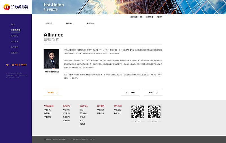Click the red 华商通联盟 footer heading

point(49,106)
